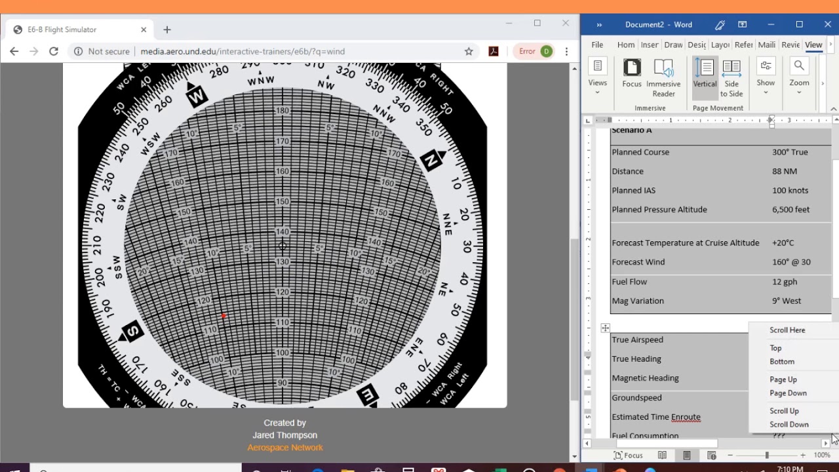Switch page movement to Side to Side

click(x=732, y=78)
